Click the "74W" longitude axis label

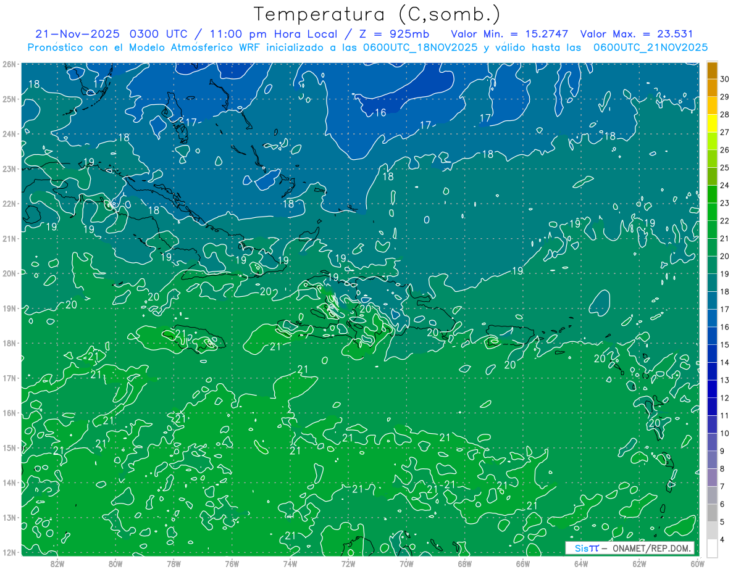tap(290, 563)
